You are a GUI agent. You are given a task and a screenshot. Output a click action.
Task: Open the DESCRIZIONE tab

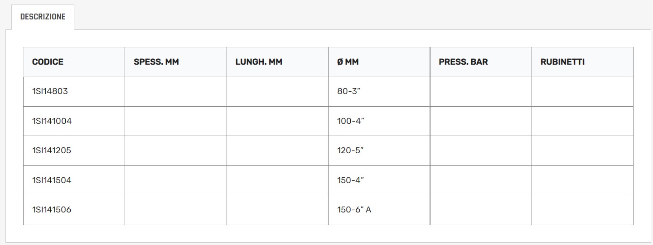[43, 17]
